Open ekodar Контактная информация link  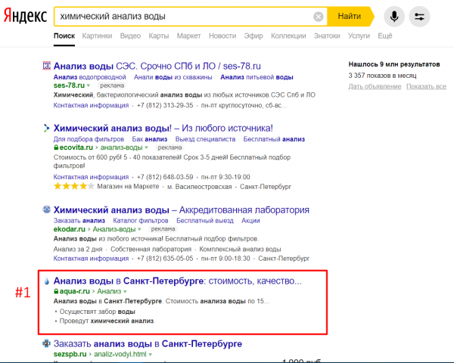click(91, 259)
